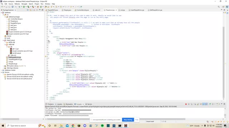Image resolution: width=229 pixels, height=128 pixels.
Task: Click the Package Explorer horizontal scrollbar
Action: pyautogui.click(x=10, y=119)
